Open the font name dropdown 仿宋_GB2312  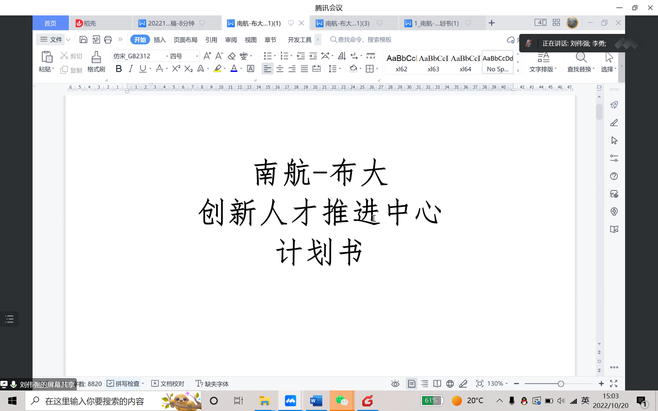(x=167, y=56)
